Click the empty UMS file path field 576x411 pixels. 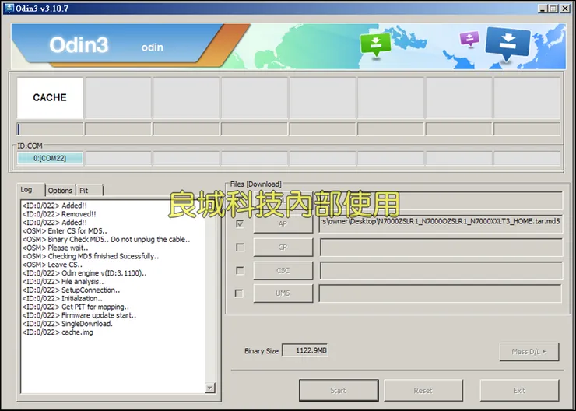tap(441, 293)
